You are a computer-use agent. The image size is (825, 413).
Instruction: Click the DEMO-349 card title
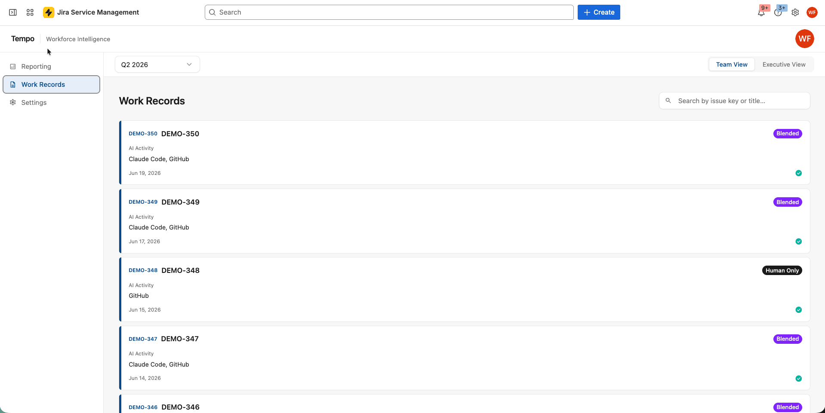pos(181,202)
